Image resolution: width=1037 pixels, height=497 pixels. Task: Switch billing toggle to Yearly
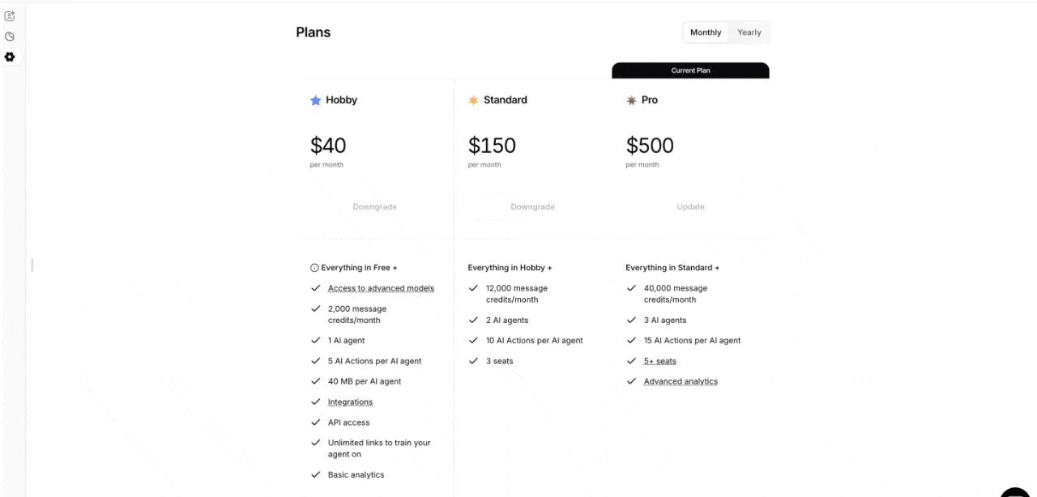[749, 32]
